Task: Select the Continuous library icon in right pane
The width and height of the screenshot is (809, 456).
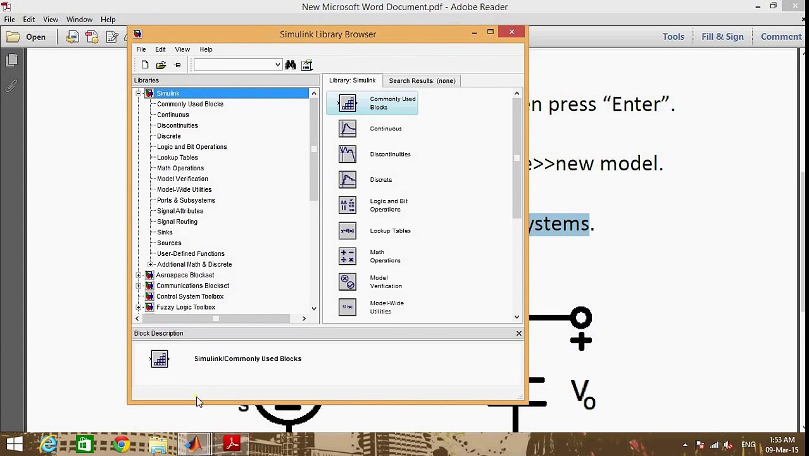Action: [348, 129]
